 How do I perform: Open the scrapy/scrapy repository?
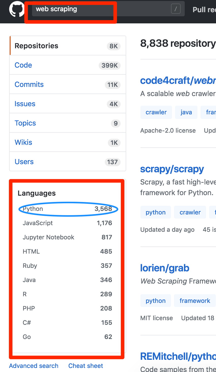pos(172,169)
